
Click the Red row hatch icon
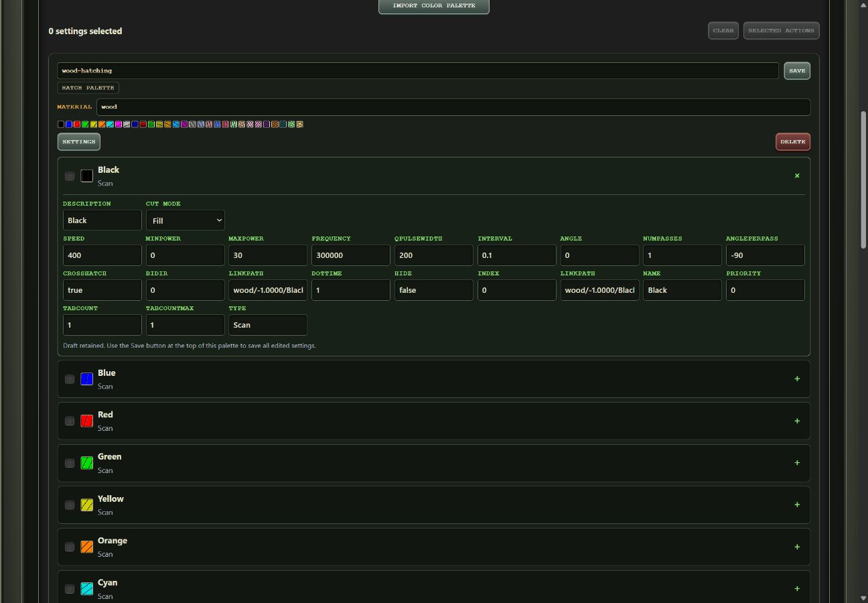click(x=86, y=421)
